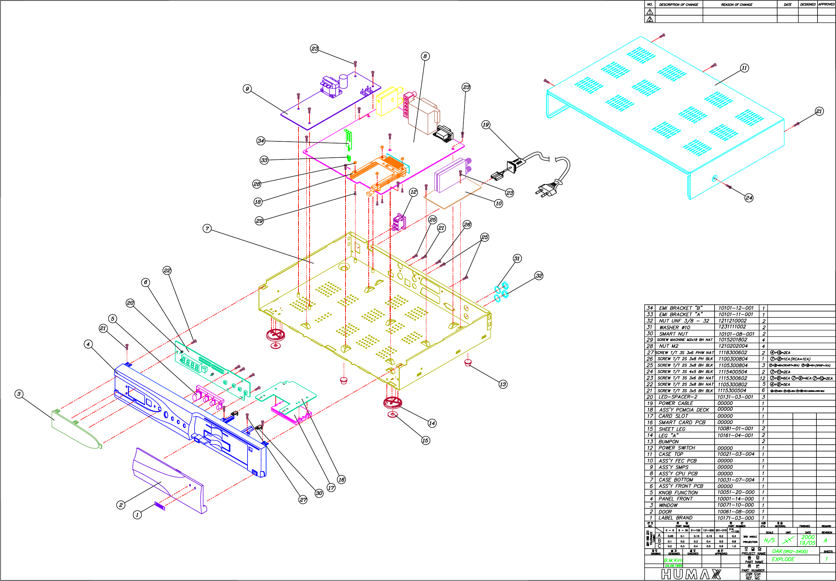The image size is (836, 581).
Task: Select the balloon callout numbered 7
Action: point(207,229)
